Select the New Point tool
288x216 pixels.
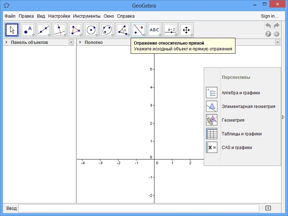28,30
